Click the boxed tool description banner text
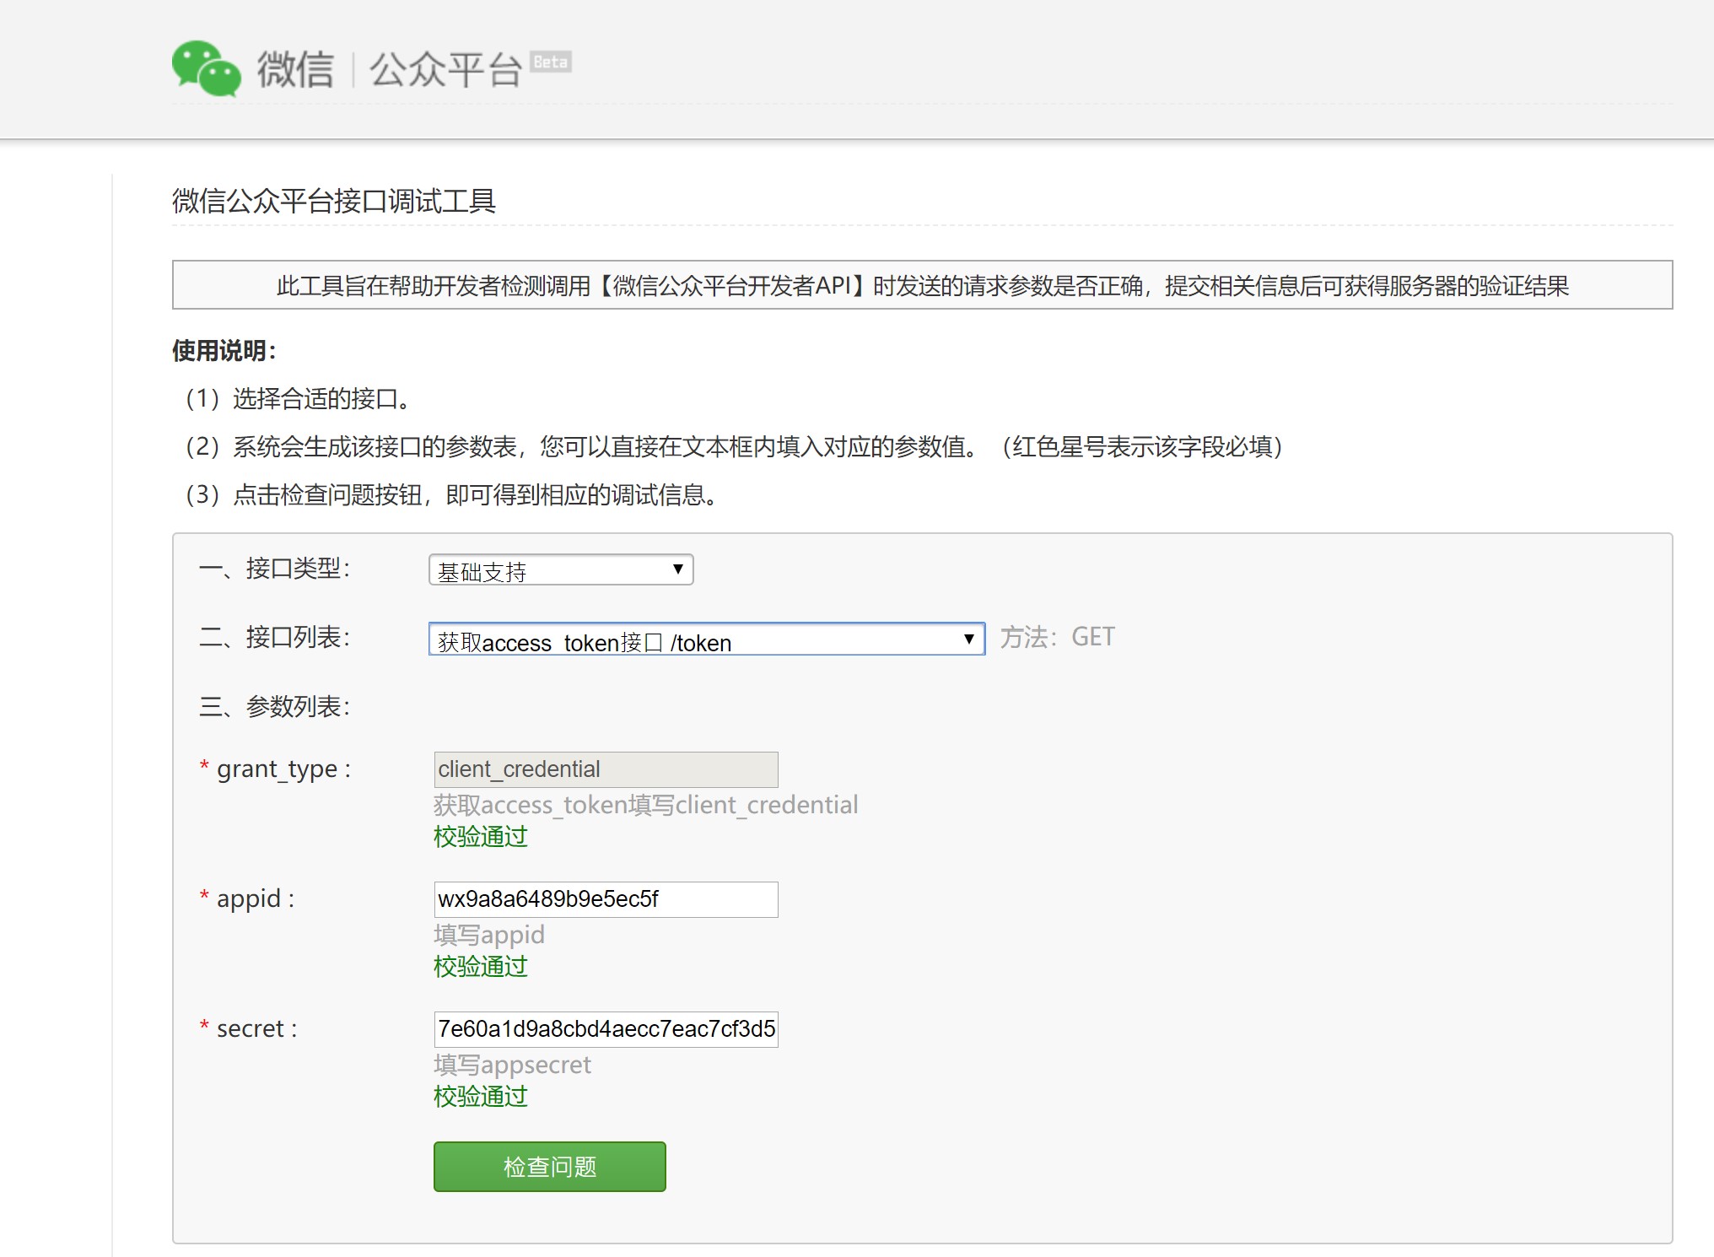The image size is (1714, 1257). coord(923,285)
